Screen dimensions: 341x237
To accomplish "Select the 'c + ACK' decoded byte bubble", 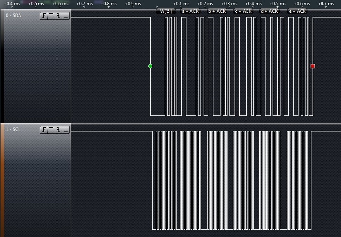I will (x=244, y=11).
